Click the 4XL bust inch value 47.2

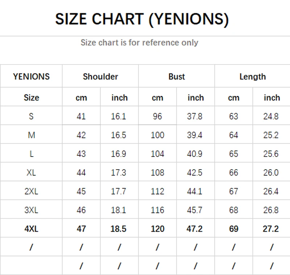194,229
